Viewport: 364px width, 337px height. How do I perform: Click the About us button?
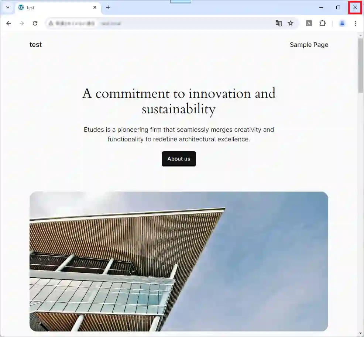[179, 159]
